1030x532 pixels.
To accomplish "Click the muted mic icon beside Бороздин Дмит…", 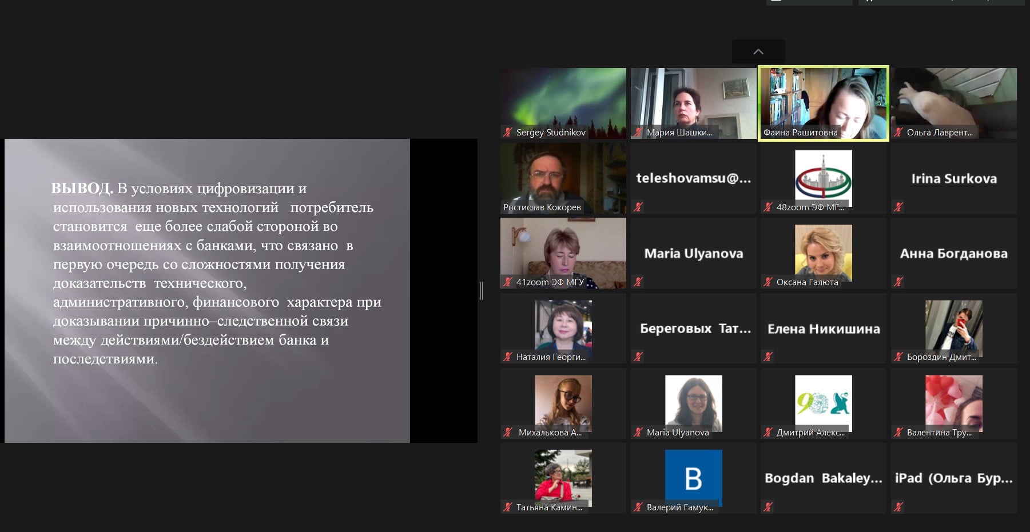I will tap(898, 357).
